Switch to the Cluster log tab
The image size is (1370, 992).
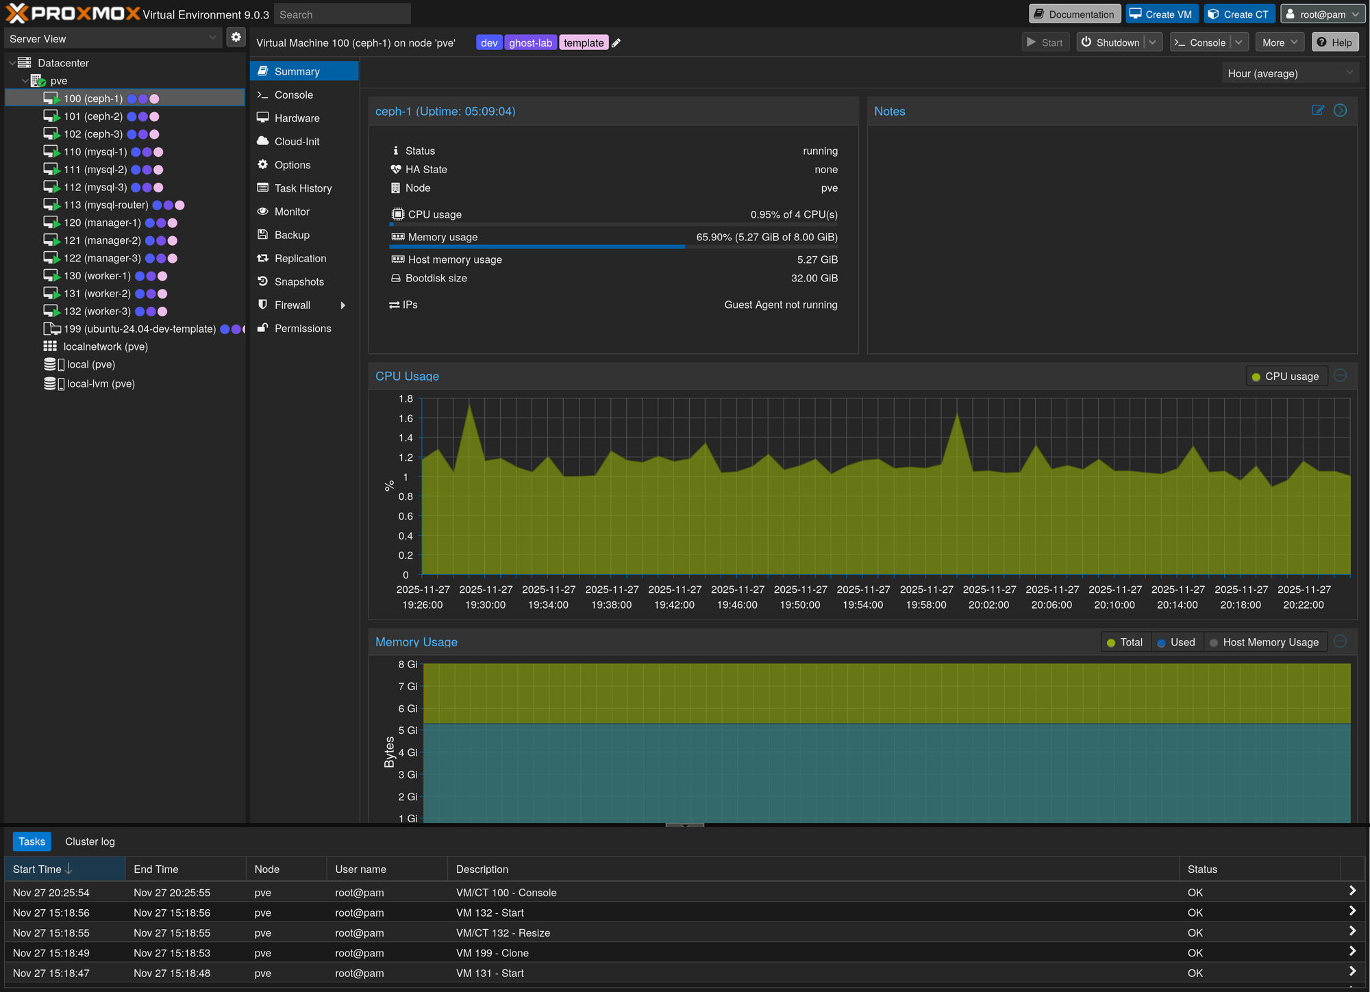pyautogui.click(x=90, y=841)
